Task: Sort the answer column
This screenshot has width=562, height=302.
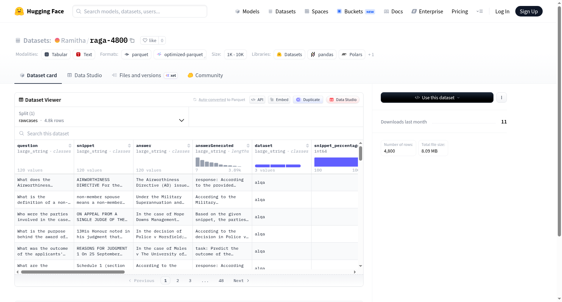Action: click(x=189, y=146)
